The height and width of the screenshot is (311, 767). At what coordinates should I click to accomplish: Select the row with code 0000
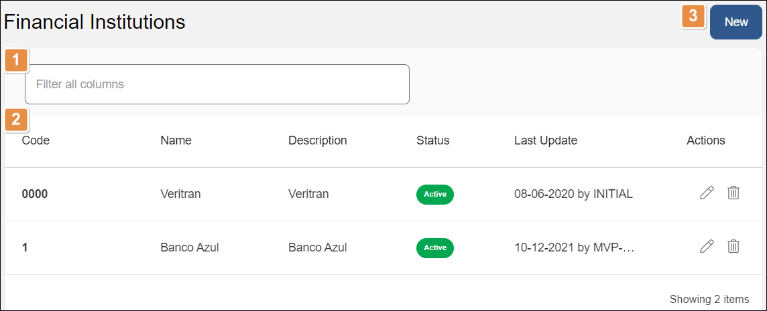pyautogui.click(x=35, y=194)
